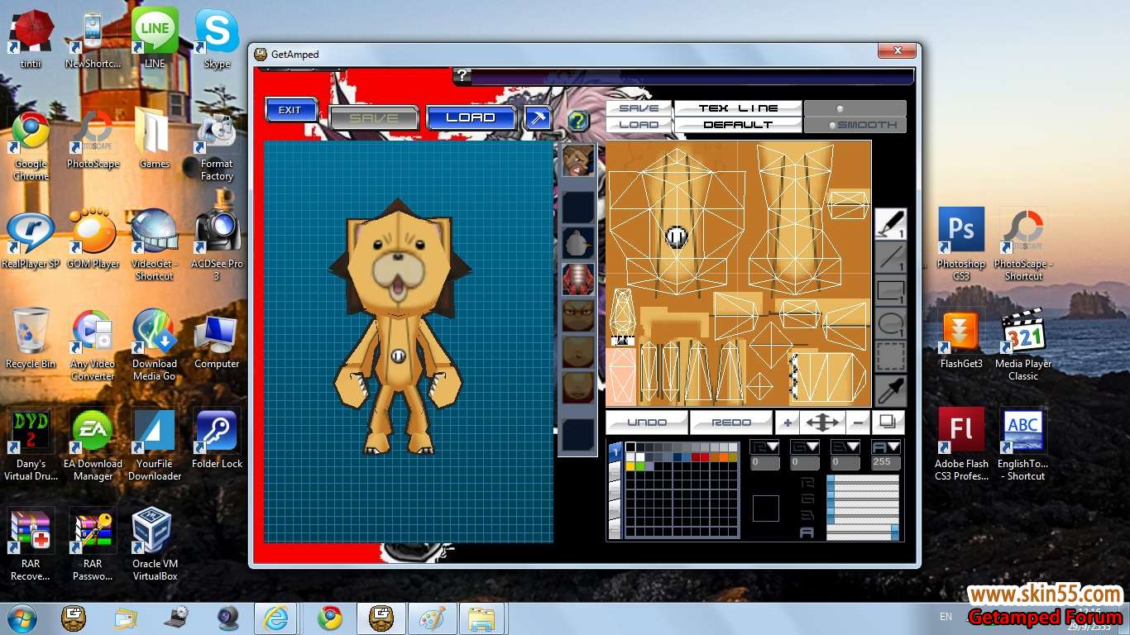
Task: Click the four-way move arrows icon
Action: (x=822, y=423)
